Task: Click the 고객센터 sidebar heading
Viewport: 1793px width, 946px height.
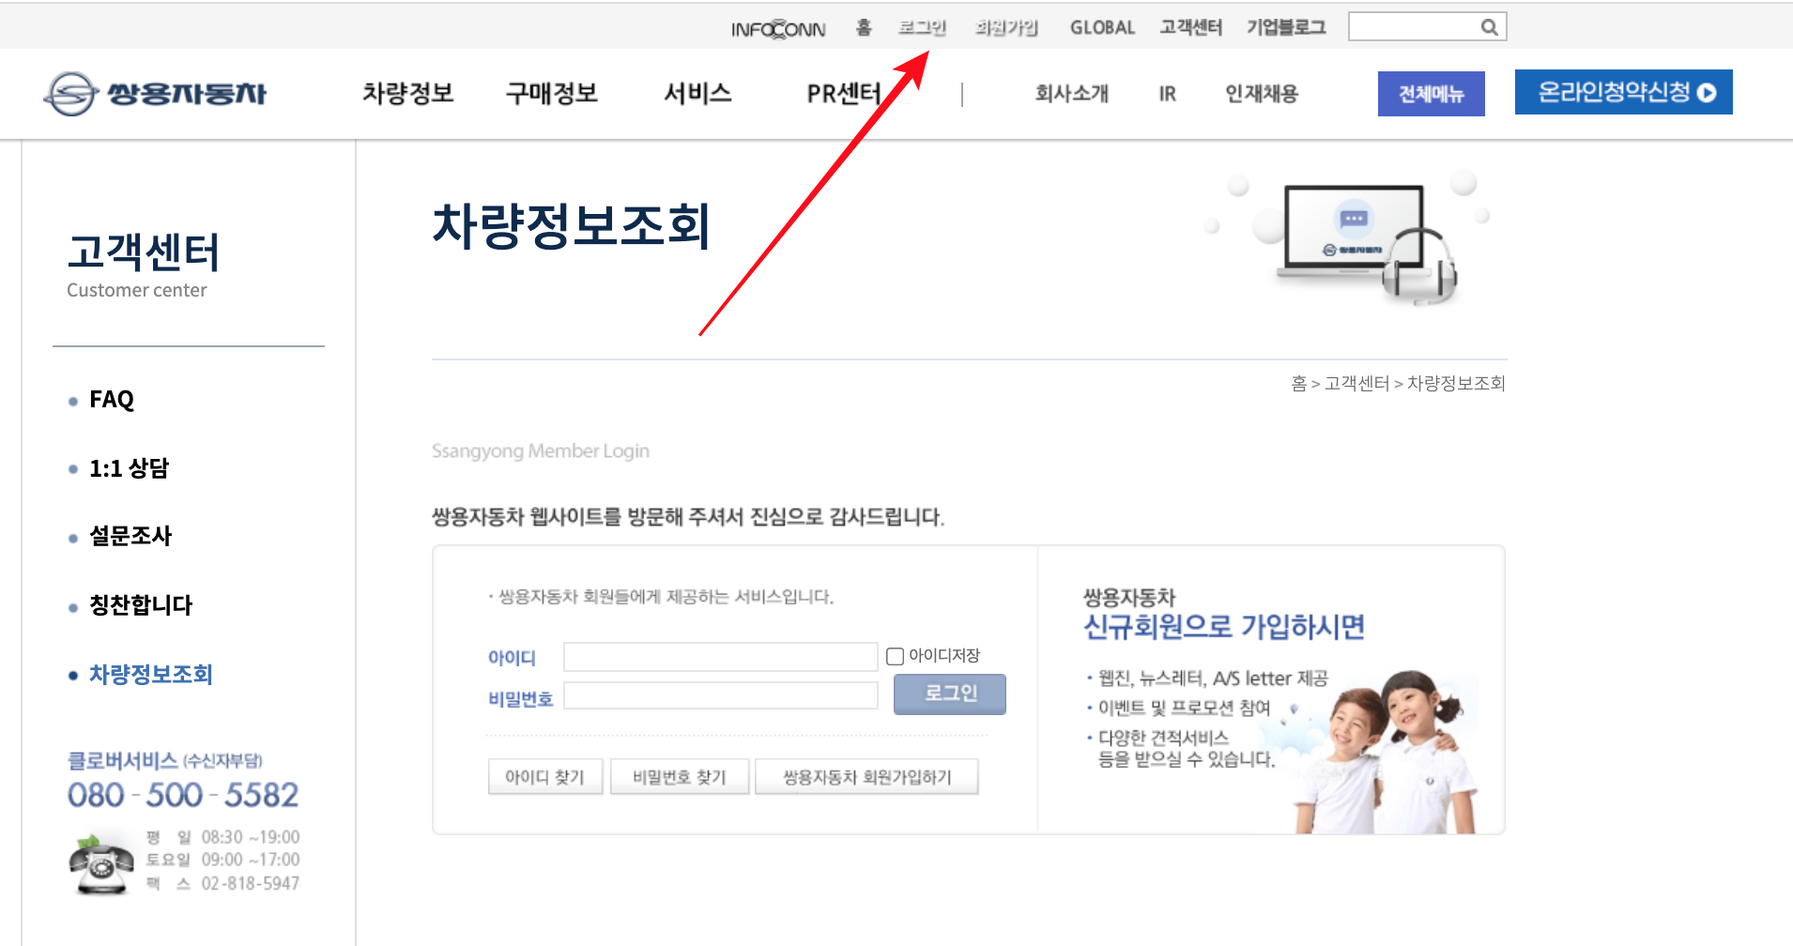Action: point(144,252)
